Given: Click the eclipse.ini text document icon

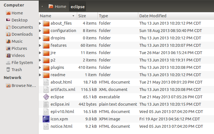Looking at the screenshot, I should point(46,104).
